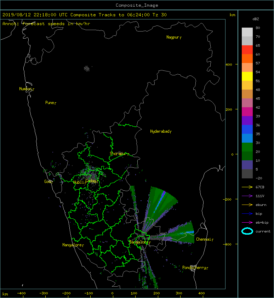Click the yellow 54 dBZ color swatch

(247, 76)
